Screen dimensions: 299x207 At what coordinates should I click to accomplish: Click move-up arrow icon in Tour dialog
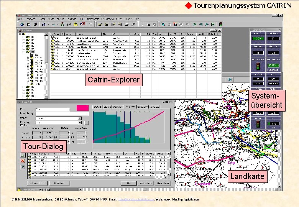(23, 156)
